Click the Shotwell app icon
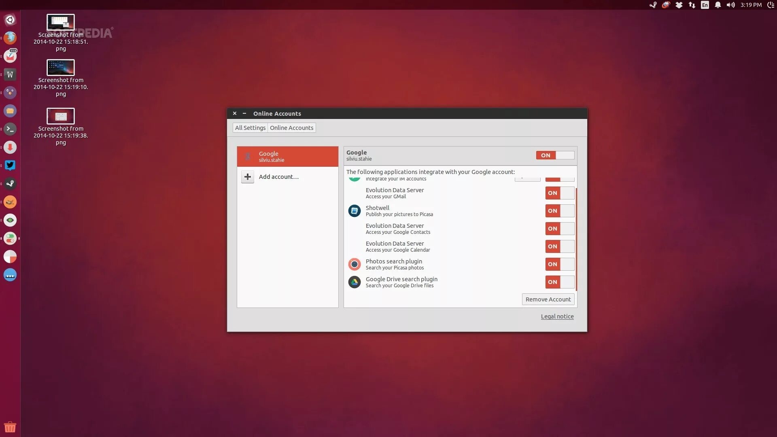This screenshot has height=437, width=777. tap(355, 211)
